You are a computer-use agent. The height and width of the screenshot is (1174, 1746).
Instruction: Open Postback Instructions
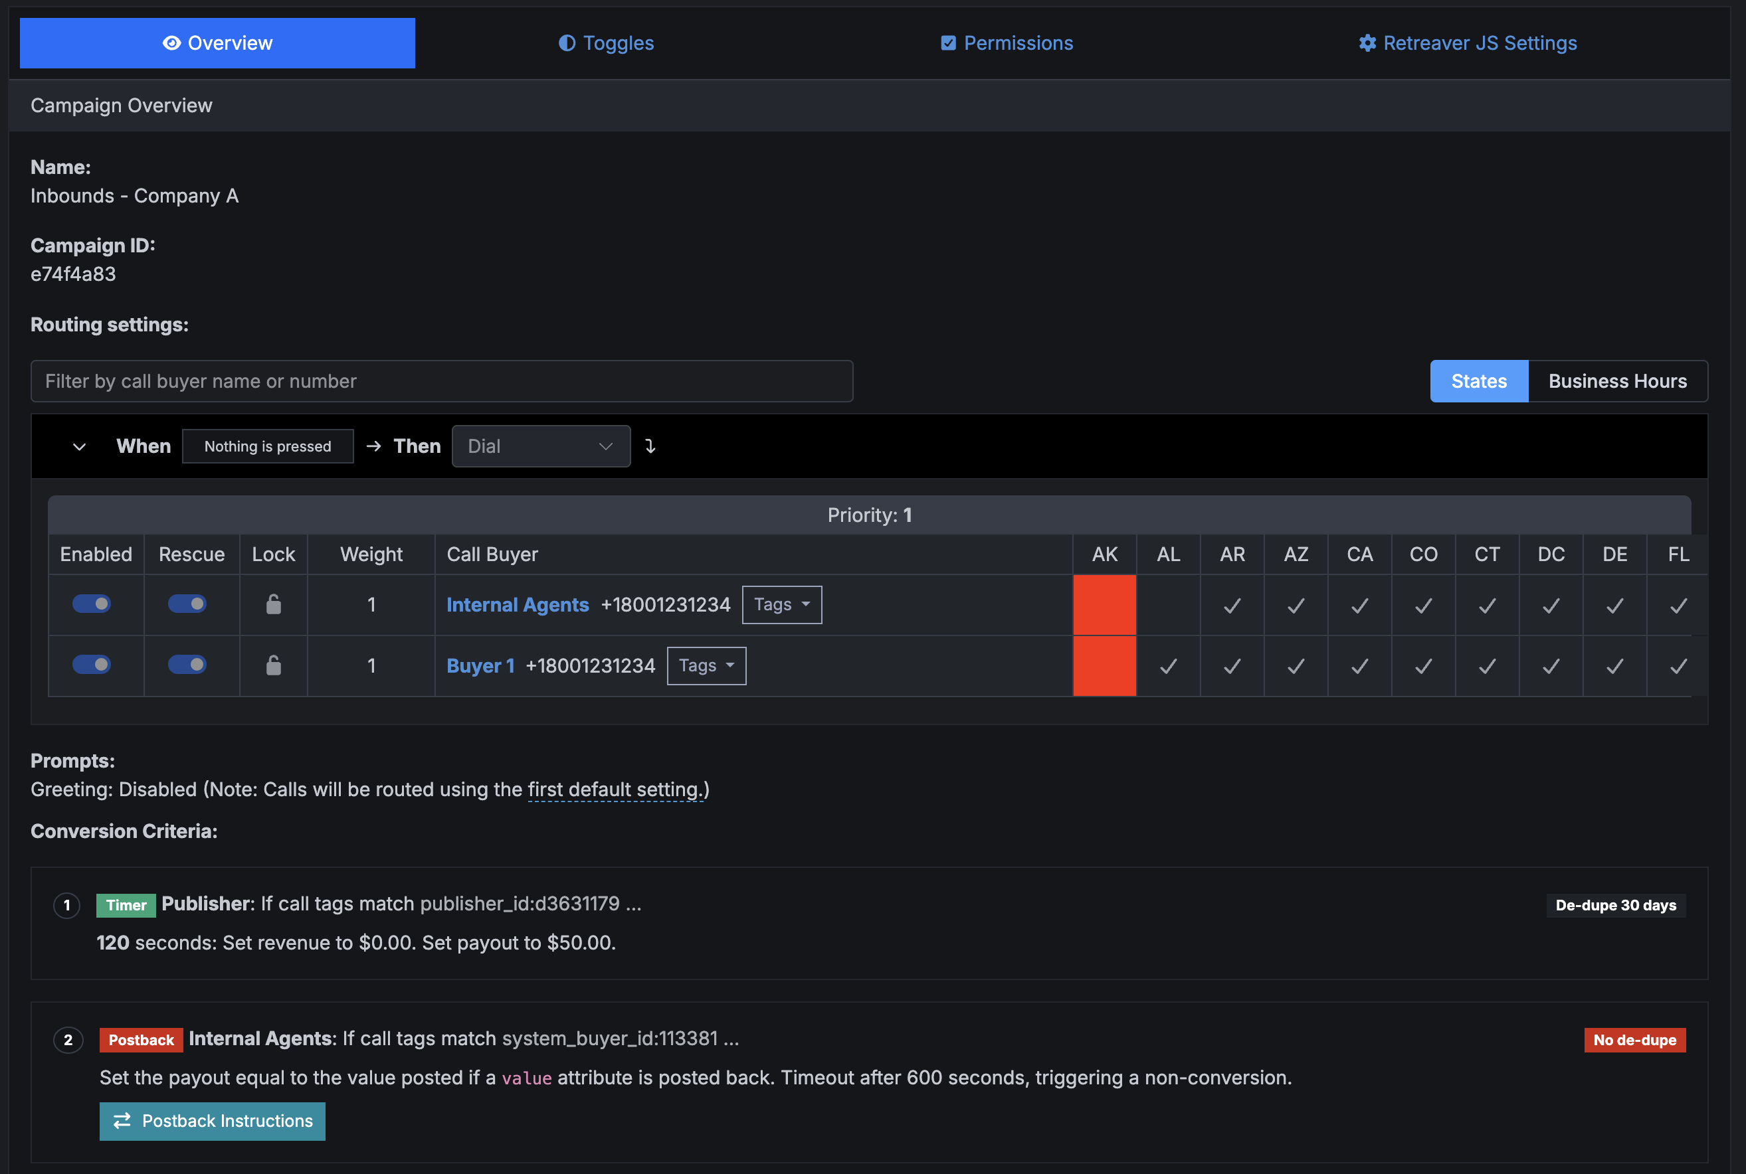212,1121
